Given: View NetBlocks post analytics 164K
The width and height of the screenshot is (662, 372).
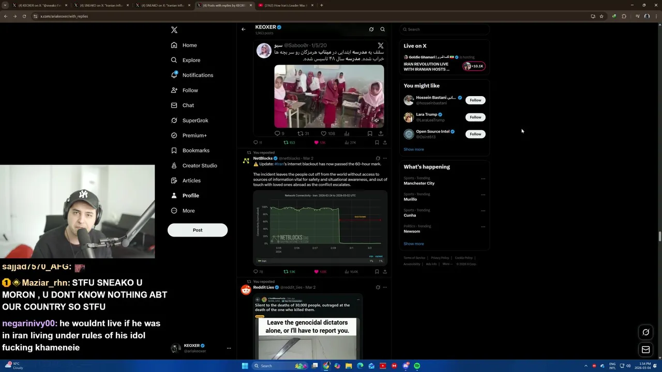Looking at the screenshot, I should (x=351, y=272).
